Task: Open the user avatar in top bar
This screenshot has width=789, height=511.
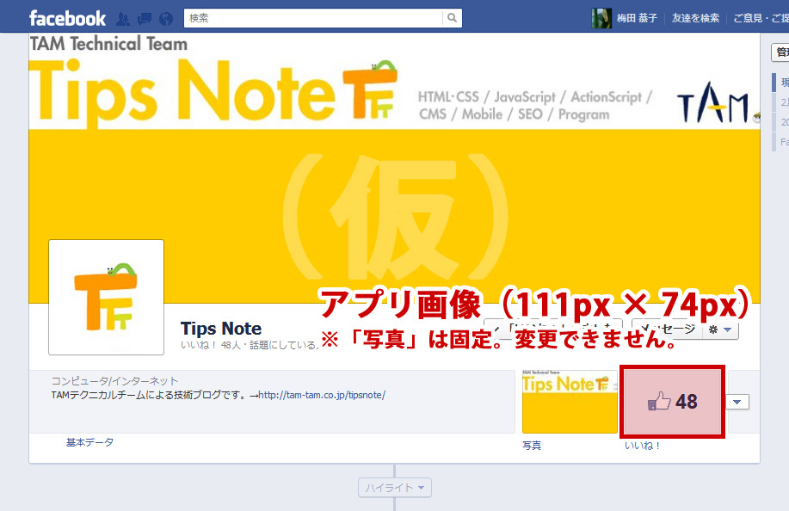Action: click(x=601, y=18)
